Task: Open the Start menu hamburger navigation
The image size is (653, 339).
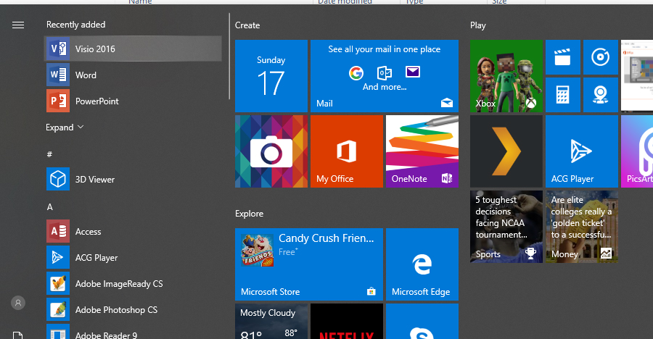Action: tap(18, 25)
